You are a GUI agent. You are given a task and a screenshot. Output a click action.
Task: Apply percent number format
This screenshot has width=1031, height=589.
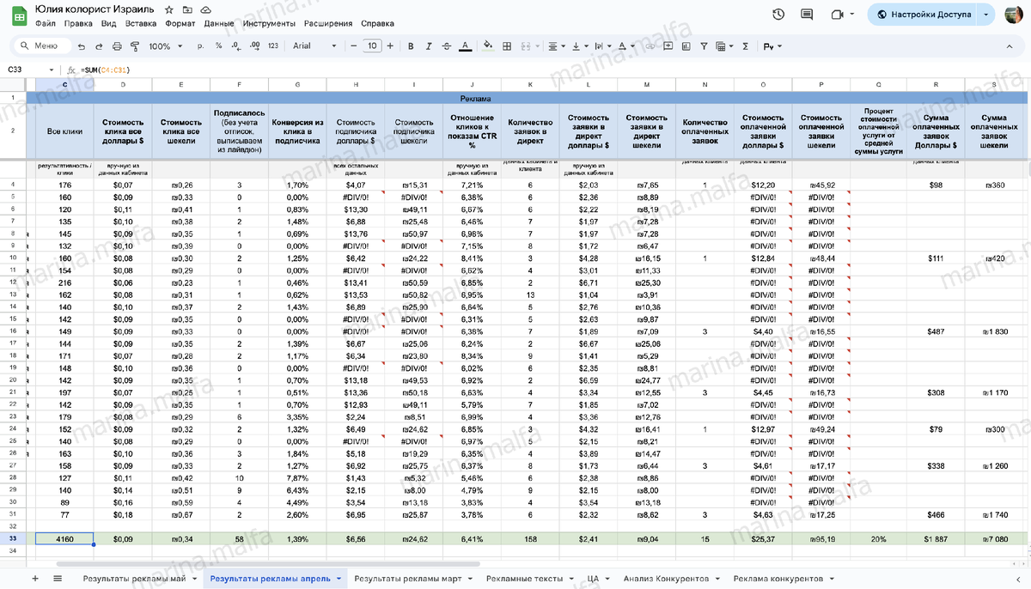[219, 46]
